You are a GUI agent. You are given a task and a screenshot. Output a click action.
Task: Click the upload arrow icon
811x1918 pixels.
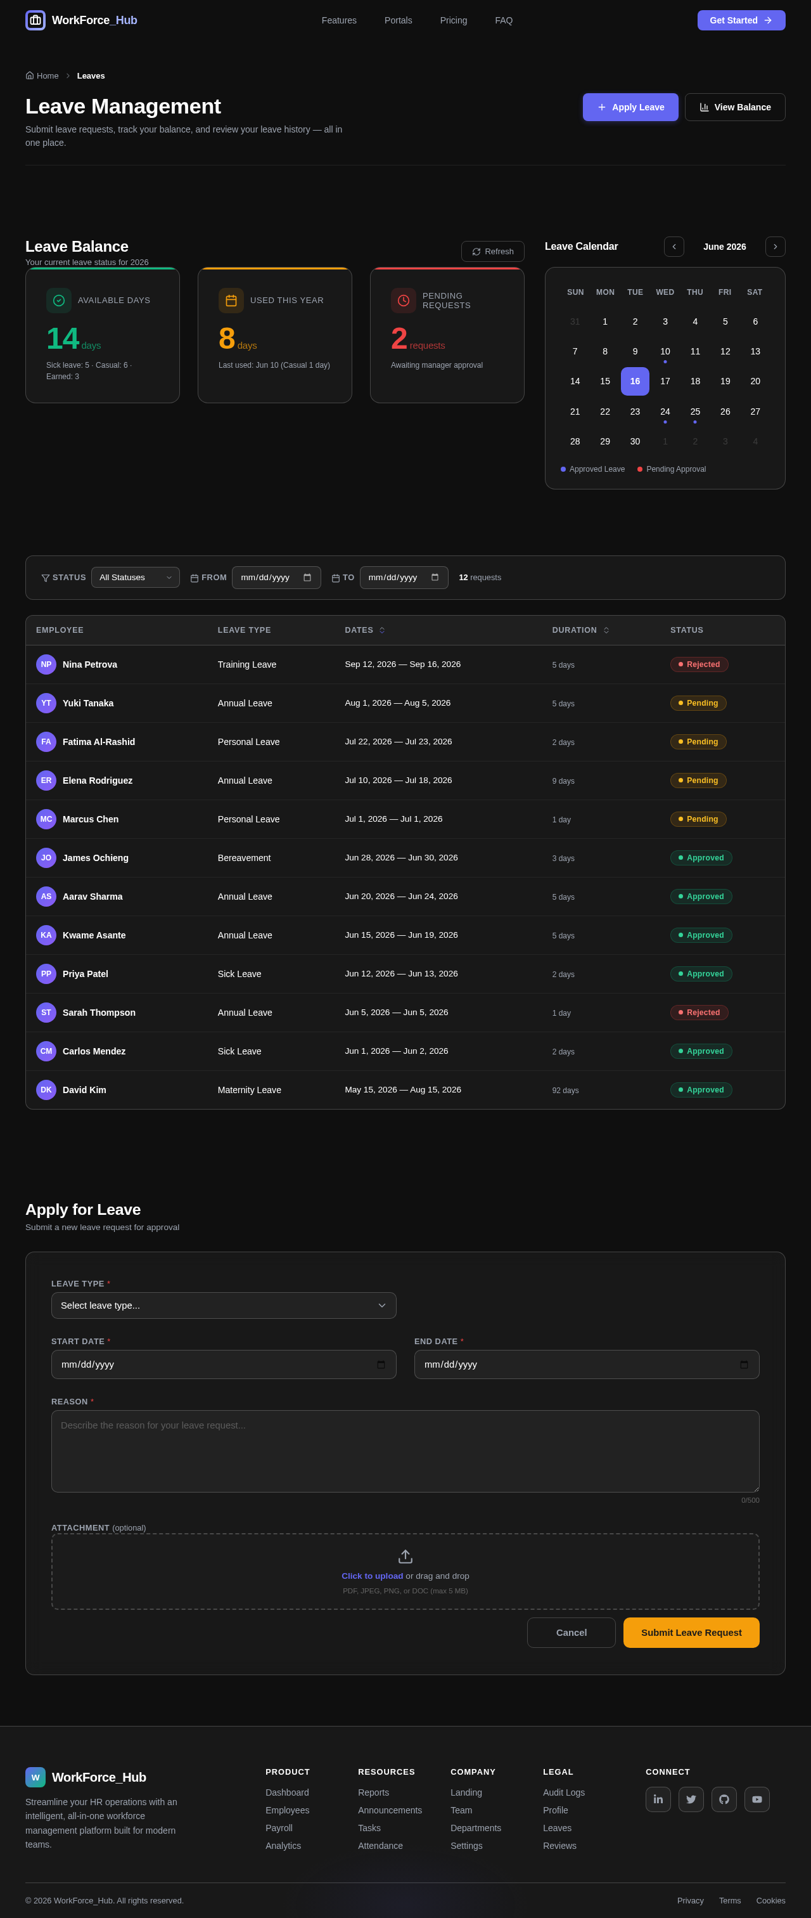click(x=405, y=1556)
